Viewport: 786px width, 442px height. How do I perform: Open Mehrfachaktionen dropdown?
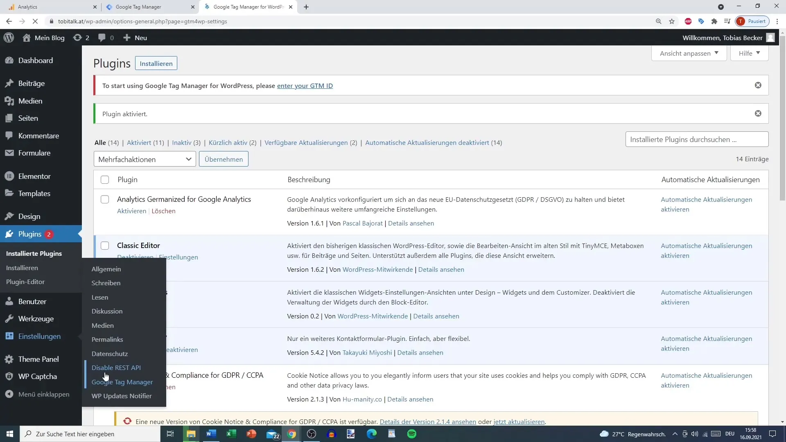(x=145, y=159)
